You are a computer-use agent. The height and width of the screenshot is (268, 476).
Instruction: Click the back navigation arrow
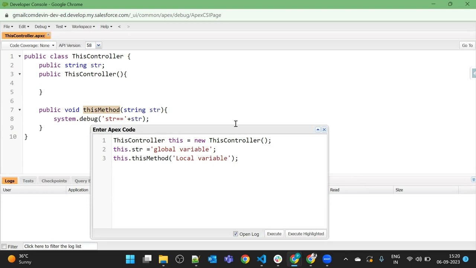119,26
